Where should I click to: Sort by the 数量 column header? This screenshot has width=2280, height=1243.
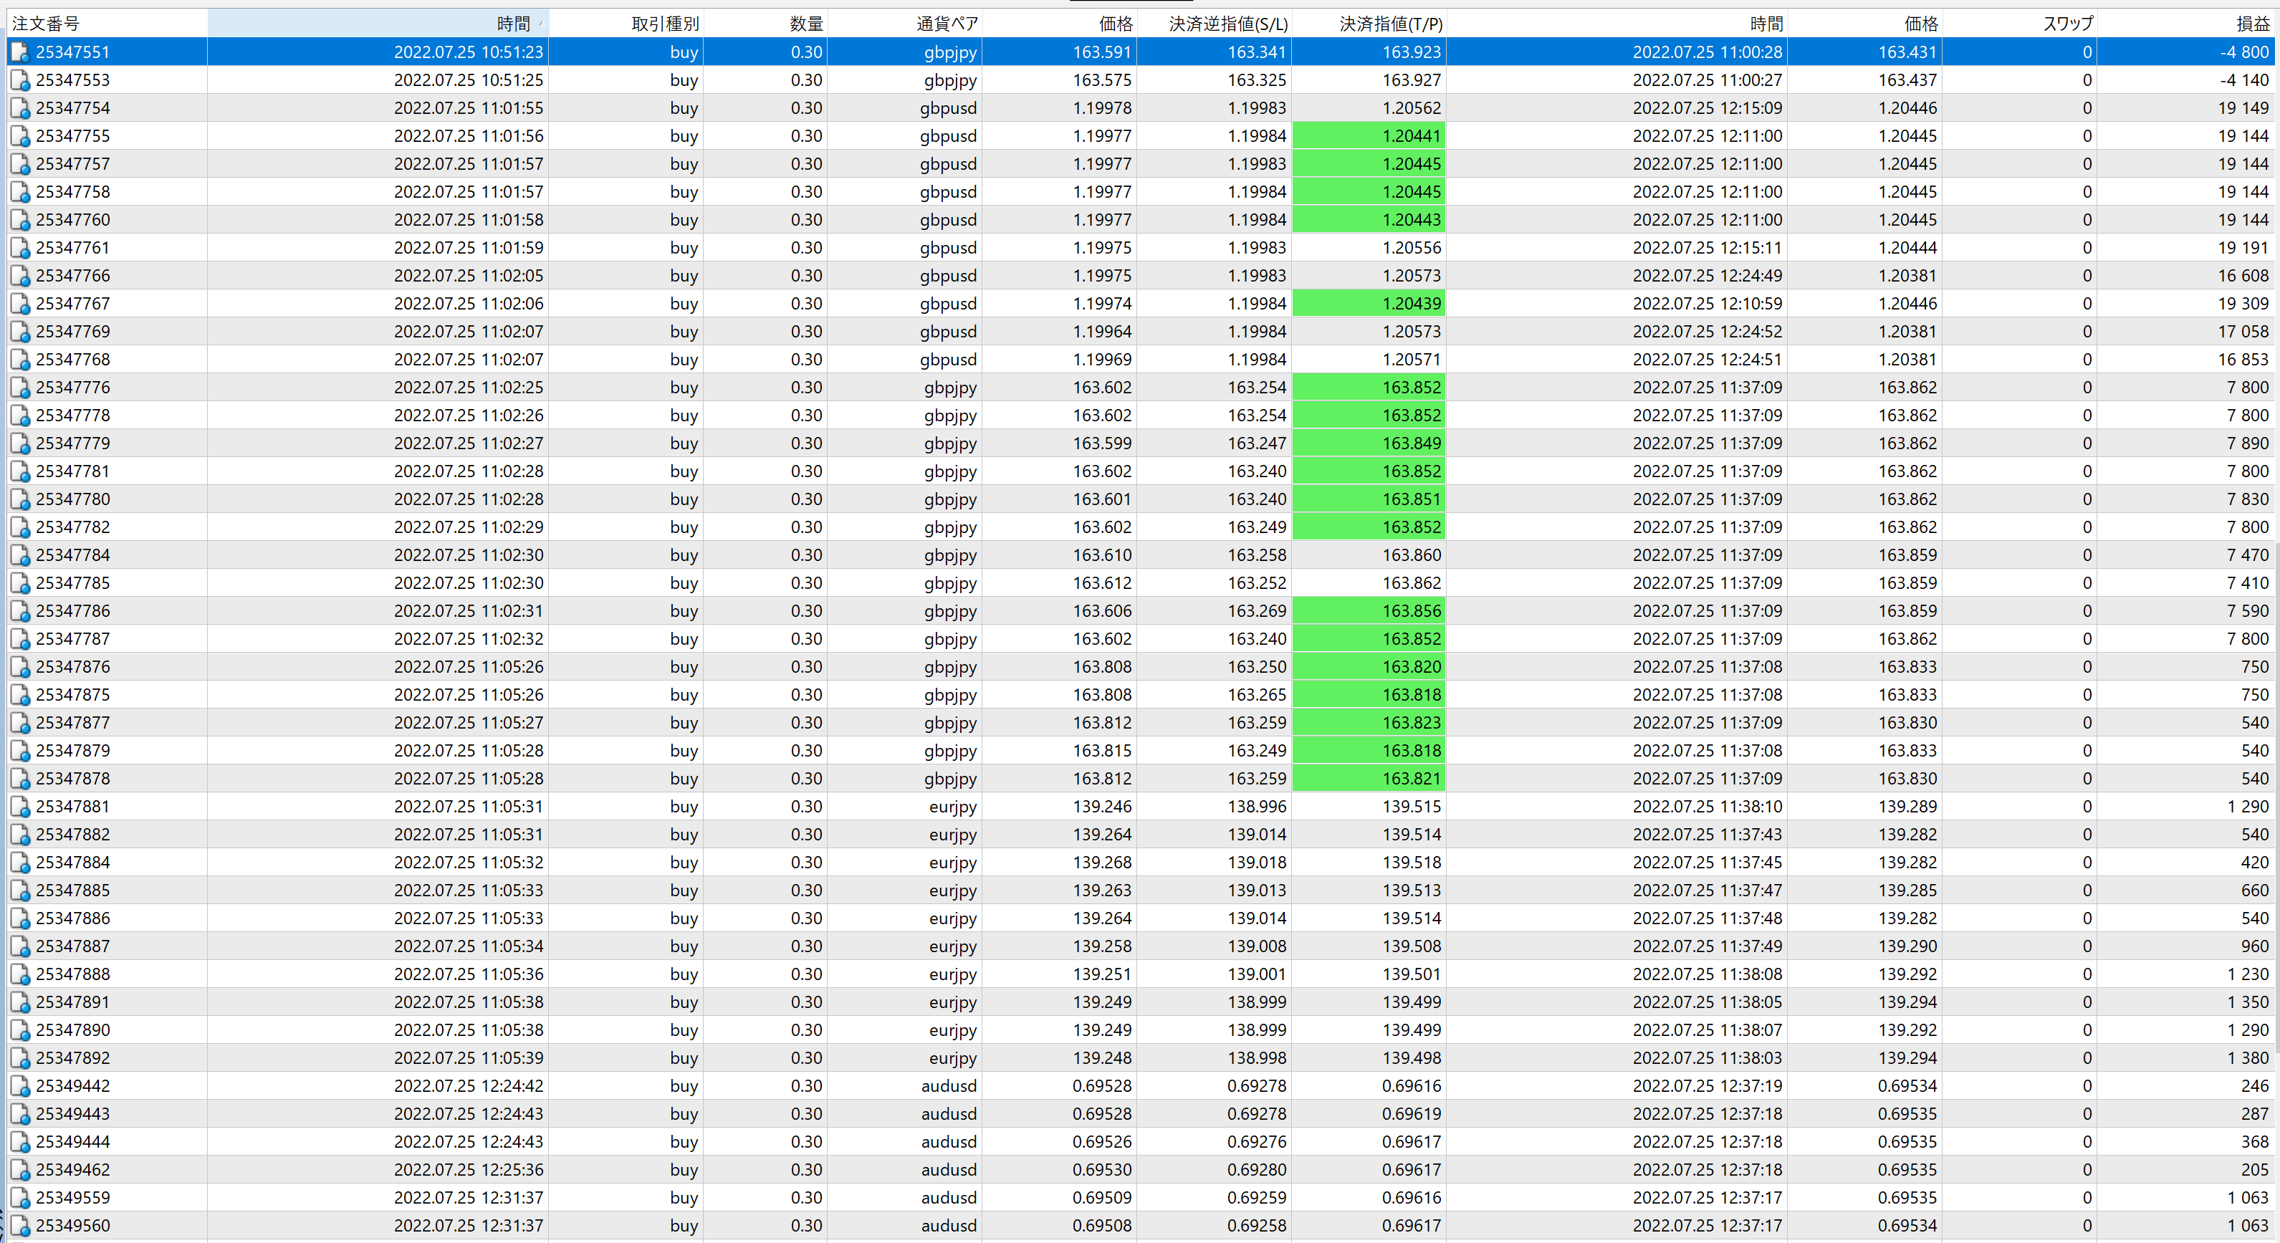pyautogui.click(x=765, y=24)
